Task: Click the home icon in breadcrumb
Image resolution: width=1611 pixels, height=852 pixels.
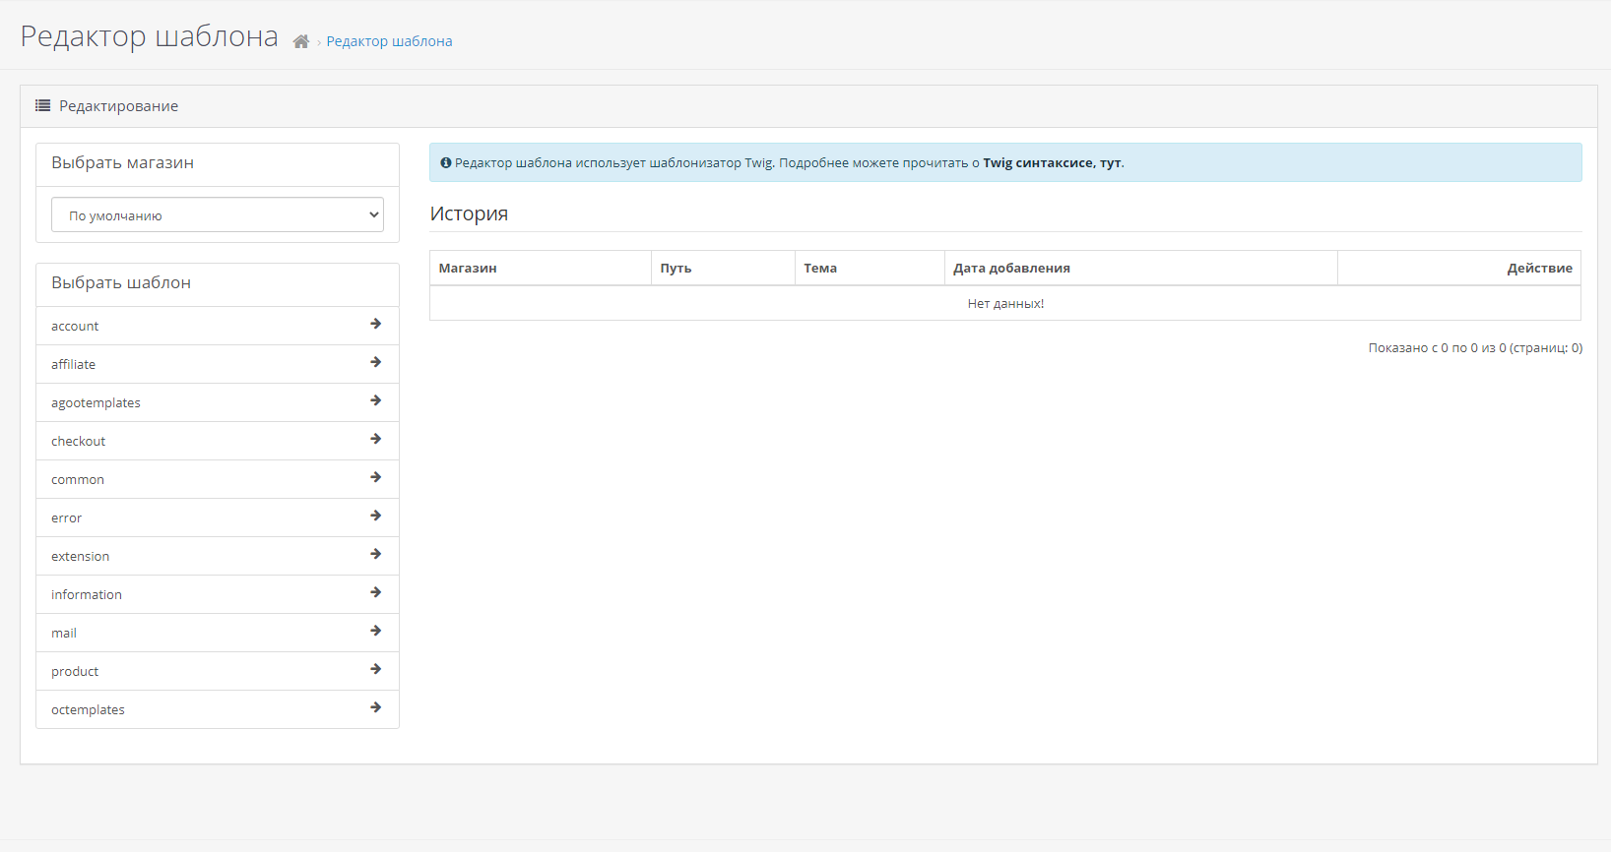Action: (301, 41)
